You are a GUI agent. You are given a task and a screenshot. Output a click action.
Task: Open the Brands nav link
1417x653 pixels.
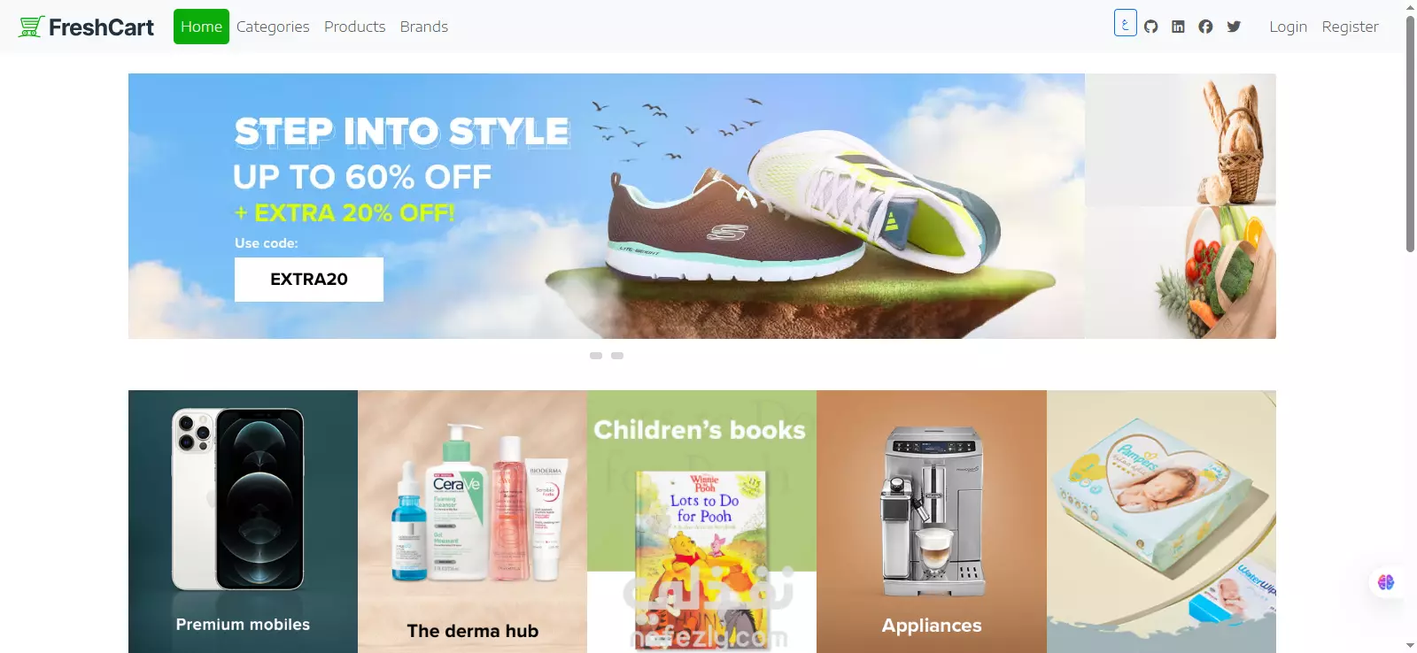point(423,27)
